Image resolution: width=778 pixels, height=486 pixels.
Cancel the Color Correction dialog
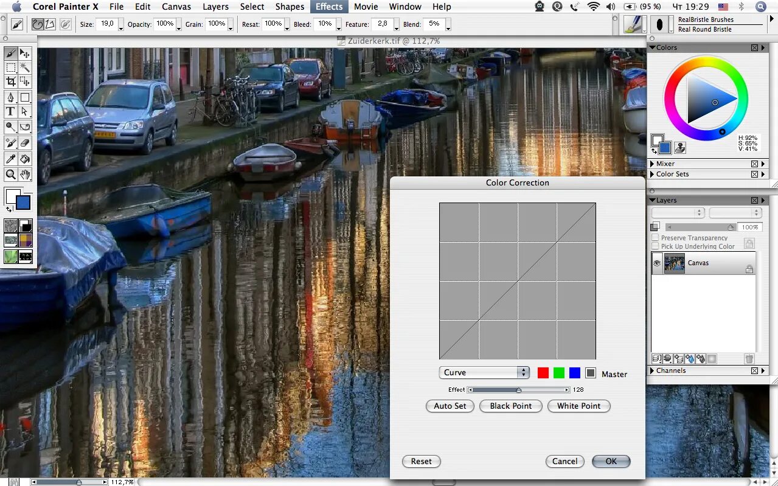[x=564, y=461]
